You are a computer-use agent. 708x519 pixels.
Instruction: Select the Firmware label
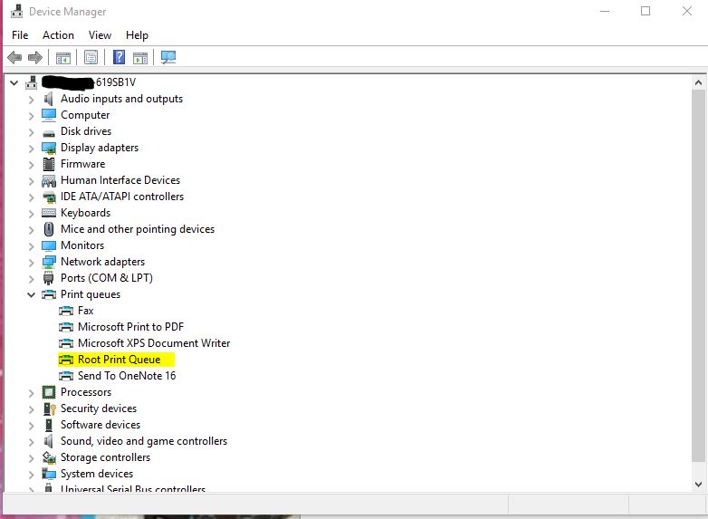(83, 164)
